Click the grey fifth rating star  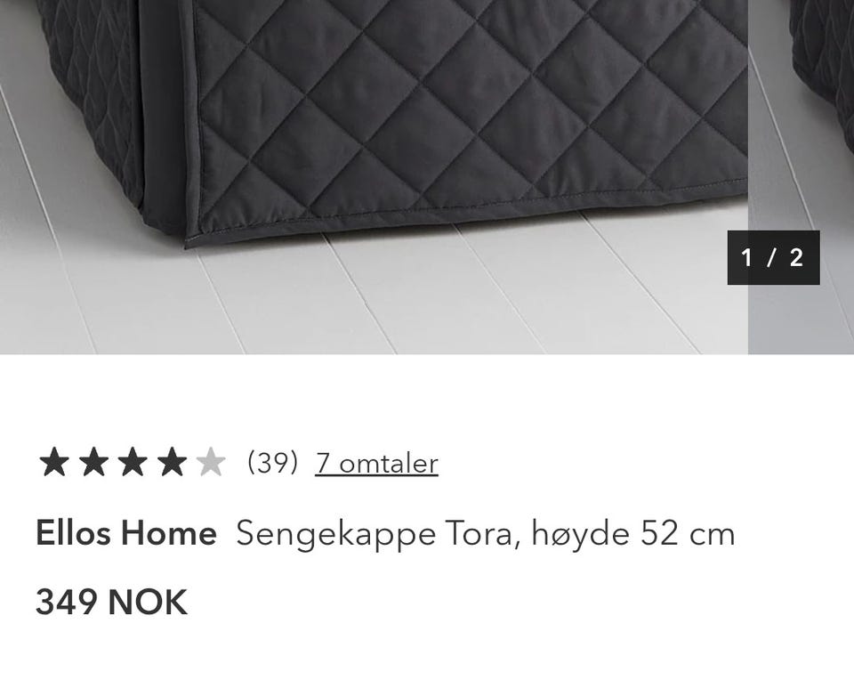pos(211,462)
